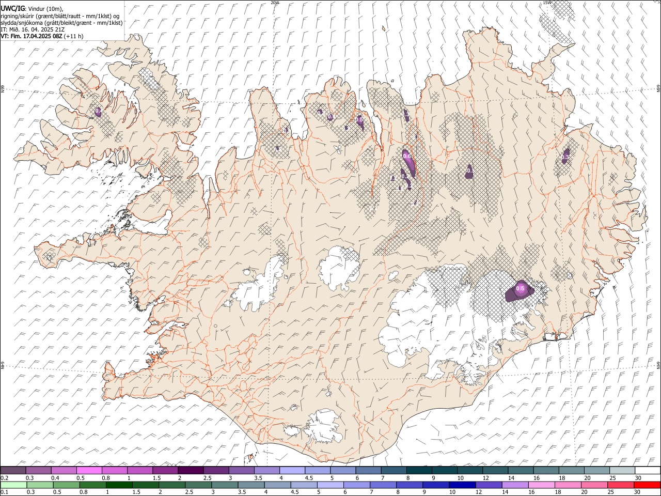This screenshot has width=661, height=496.
Task: Click the '25' label of the upper legend
Action: pyautogui.click(x=612, y=478)
